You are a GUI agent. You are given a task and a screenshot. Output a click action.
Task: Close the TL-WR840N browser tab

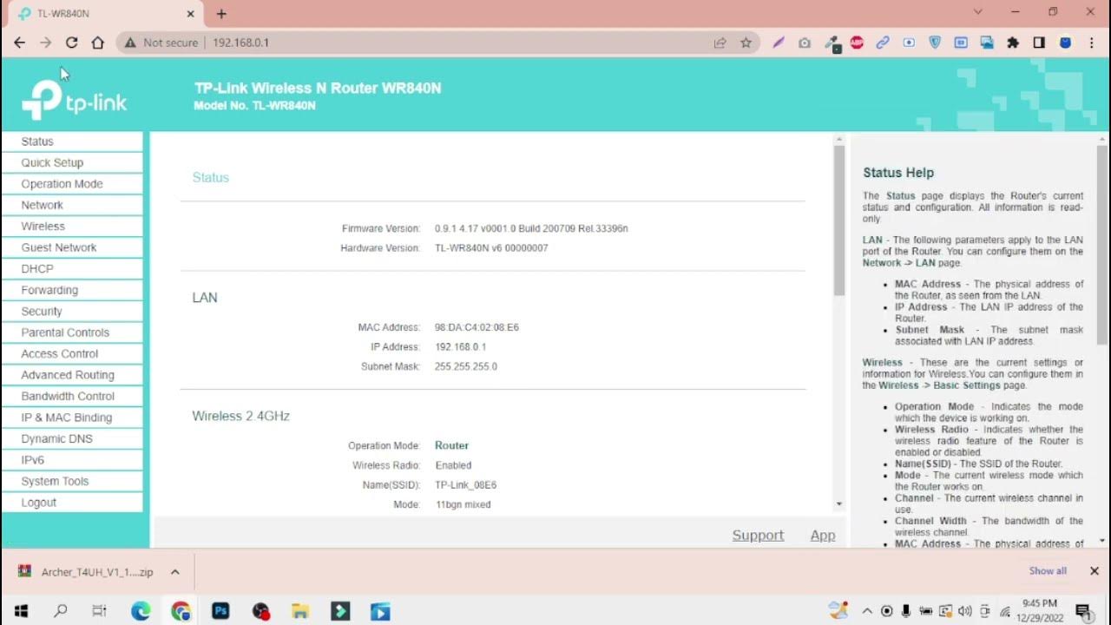[190, 14]
